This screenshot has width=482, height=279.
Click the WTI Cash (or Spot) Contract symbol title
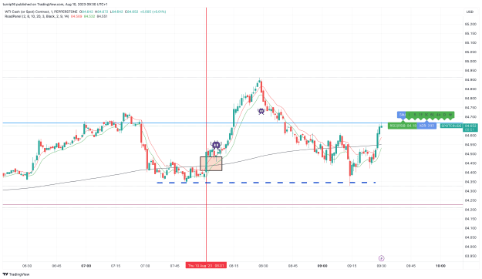(41, 12)
